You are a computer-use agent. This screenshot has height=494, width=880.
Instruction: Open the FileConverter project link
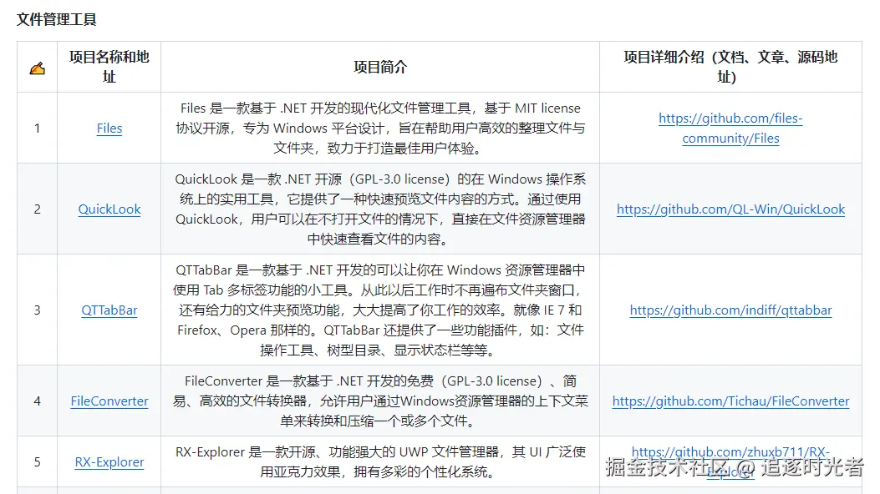(x=109, y=401)
